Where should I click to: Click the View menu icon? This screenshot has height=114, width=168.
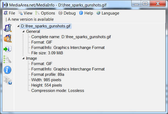(x=20, y=13)
